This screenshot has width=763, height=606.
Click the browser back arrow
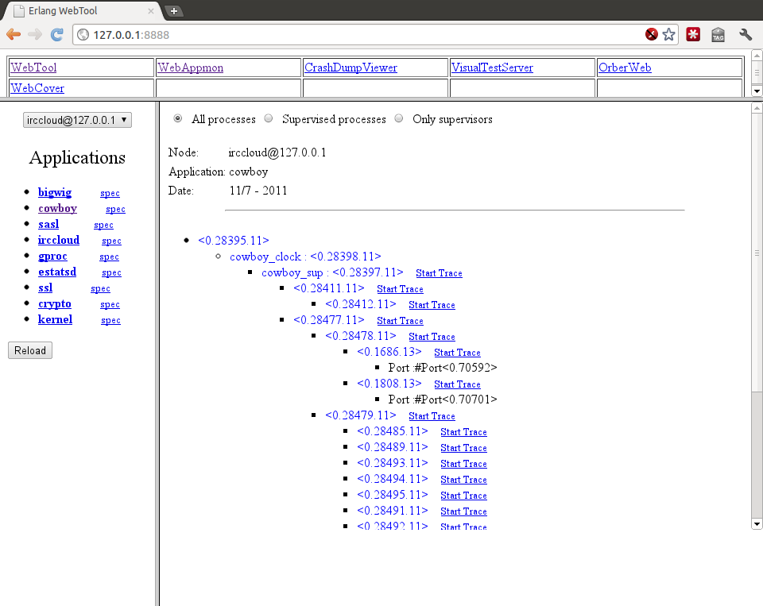(14, 34)
